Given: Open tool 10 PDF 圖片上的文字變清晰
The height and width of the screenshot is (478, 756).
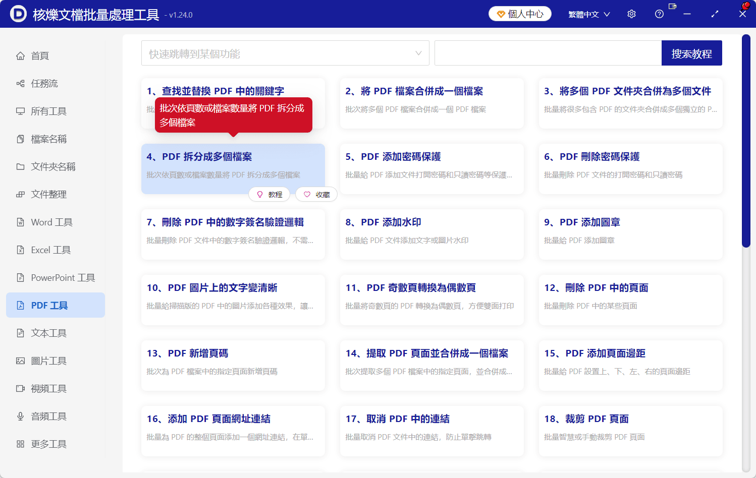Looking at the screenshot, I should coord(233,300).
